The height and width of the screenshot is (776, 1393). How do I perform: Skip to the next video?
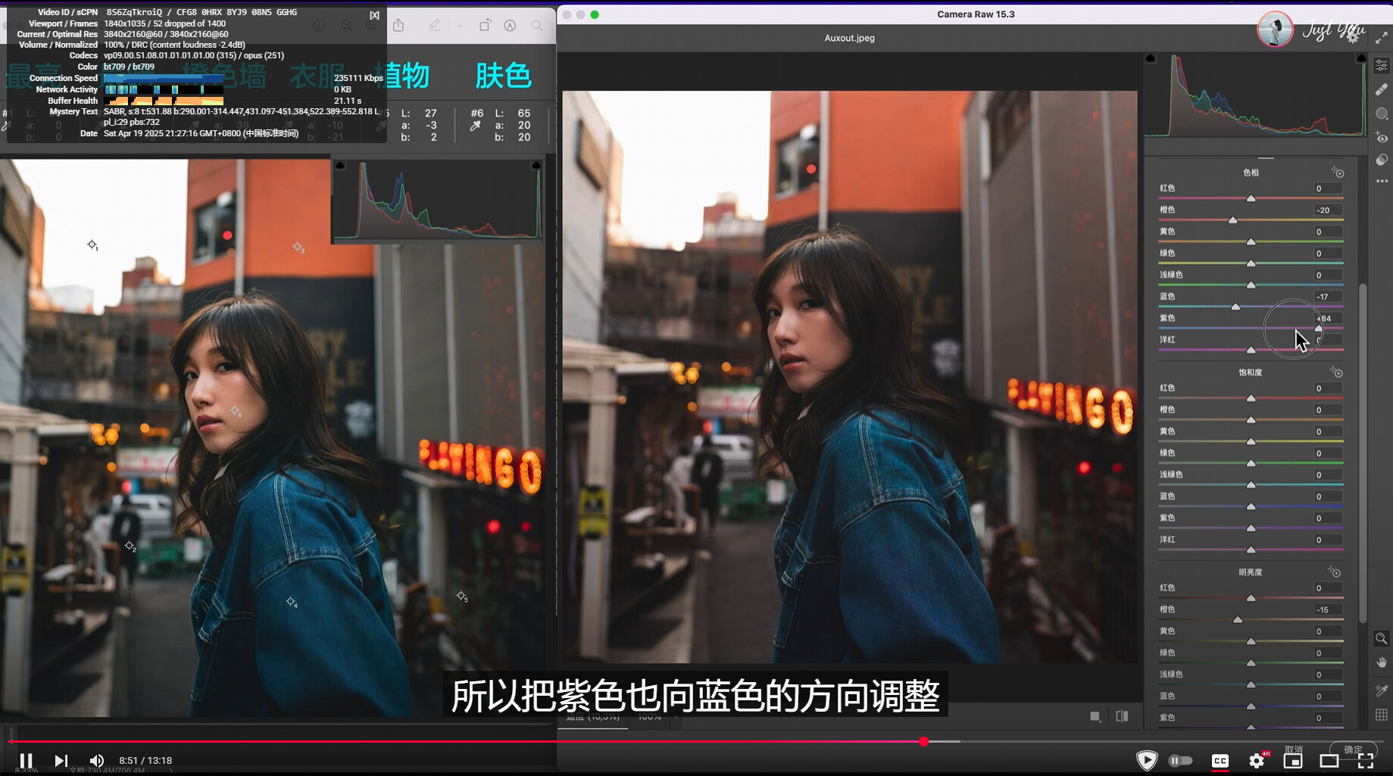[61, 760]
